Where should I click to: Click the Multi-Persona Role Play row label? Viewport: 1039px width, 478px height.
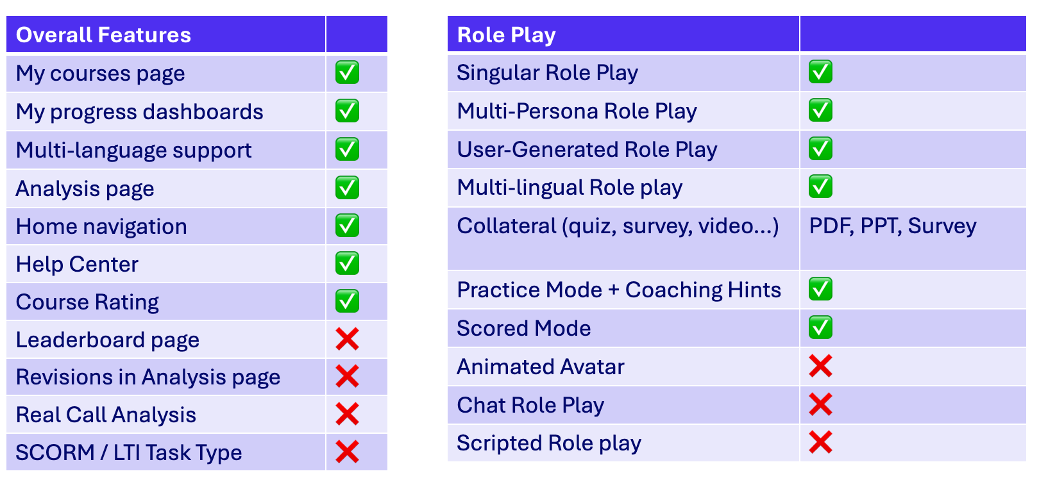click(577, 111)
